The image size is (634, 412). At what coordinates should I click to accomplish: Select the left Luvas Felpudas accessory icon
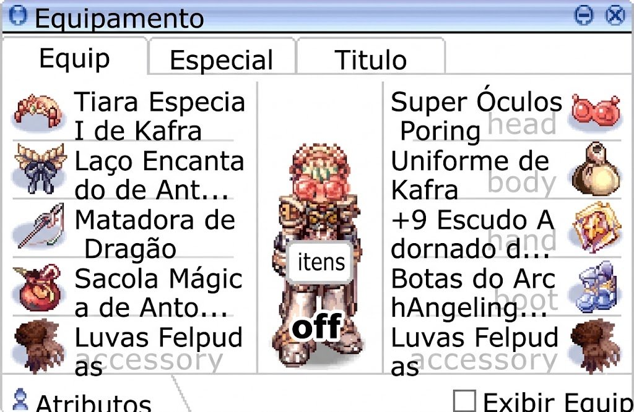tap(39, 346)
